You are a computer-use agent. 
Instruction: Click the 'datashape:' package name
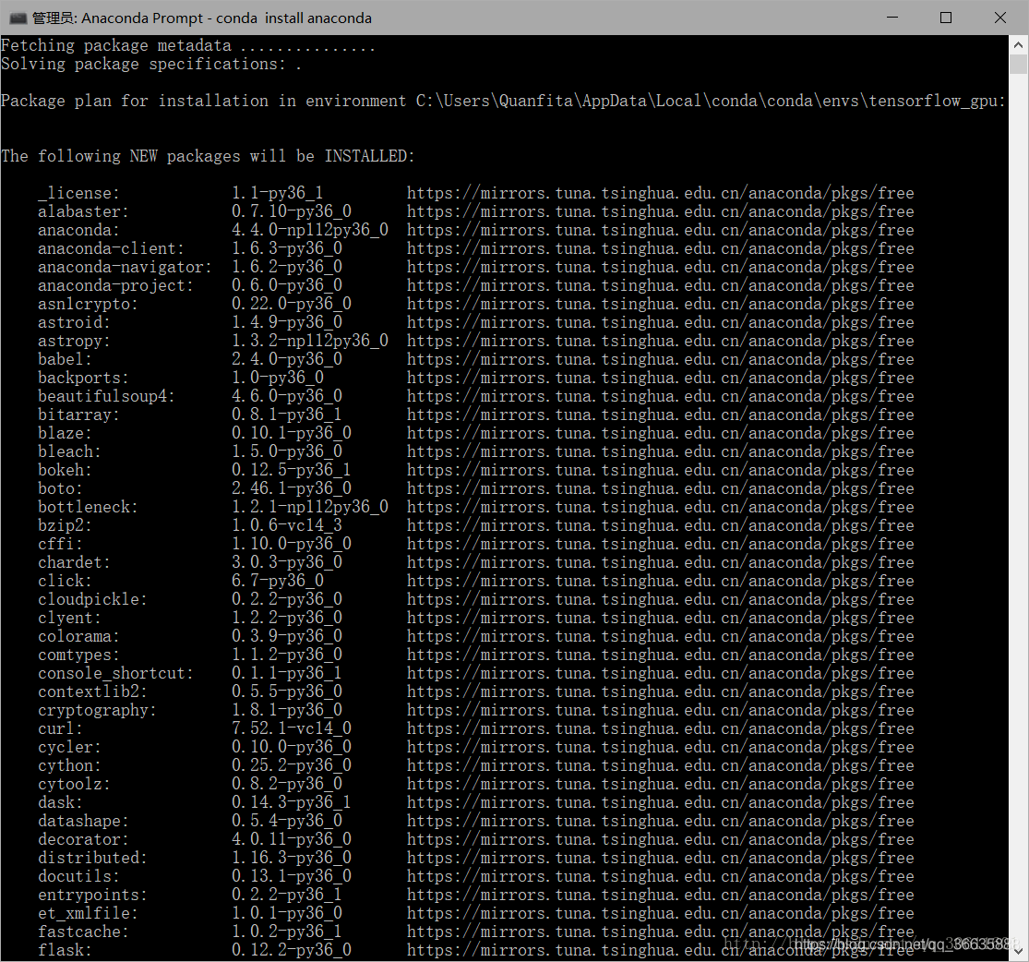pyautogui.click(x=83, y=820)
